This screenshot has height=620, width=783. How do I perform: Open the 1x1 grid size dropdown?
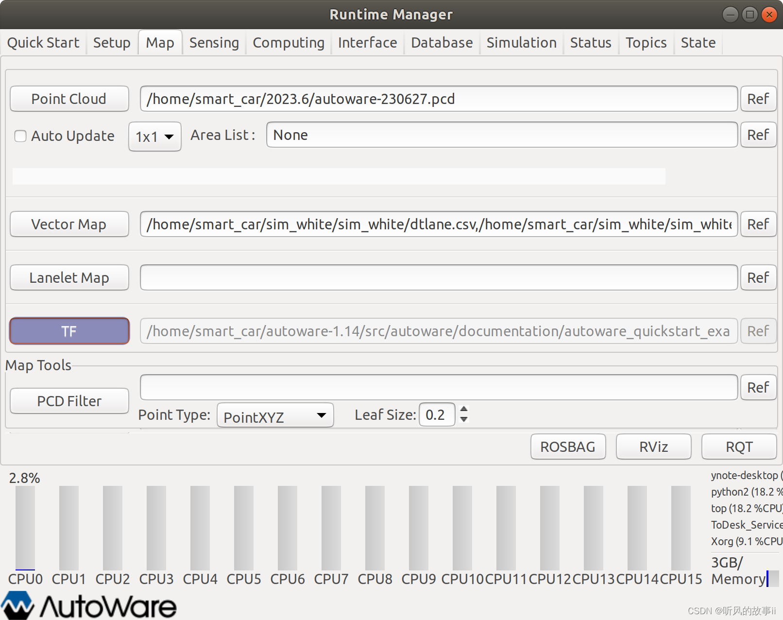click(x=154, y=137)
